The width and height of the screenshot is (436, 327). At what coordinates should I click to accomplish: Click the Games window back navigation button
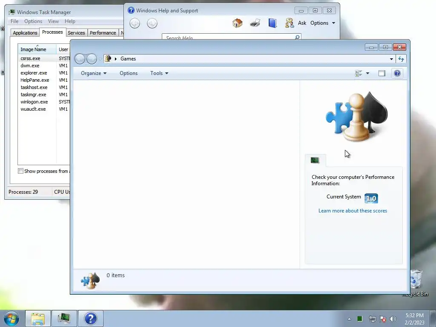click(x=80, y=59)
